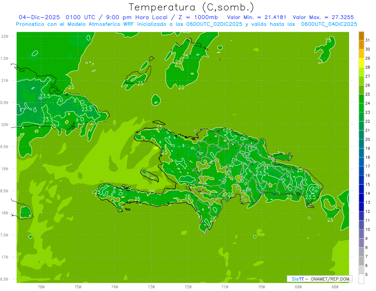Select the date text '04-Dic-2025'
This screenshot has height=291, width=376.
tap(39, 17)
